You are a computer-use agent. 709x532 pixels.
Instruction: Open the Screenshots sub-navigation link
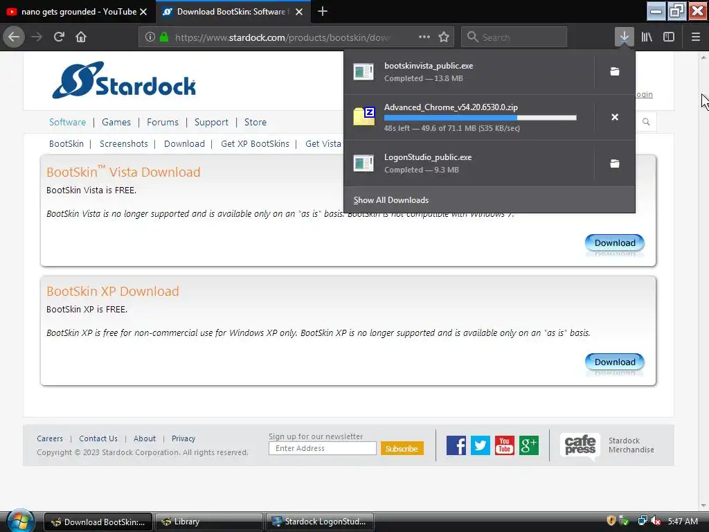click(124, 144)
